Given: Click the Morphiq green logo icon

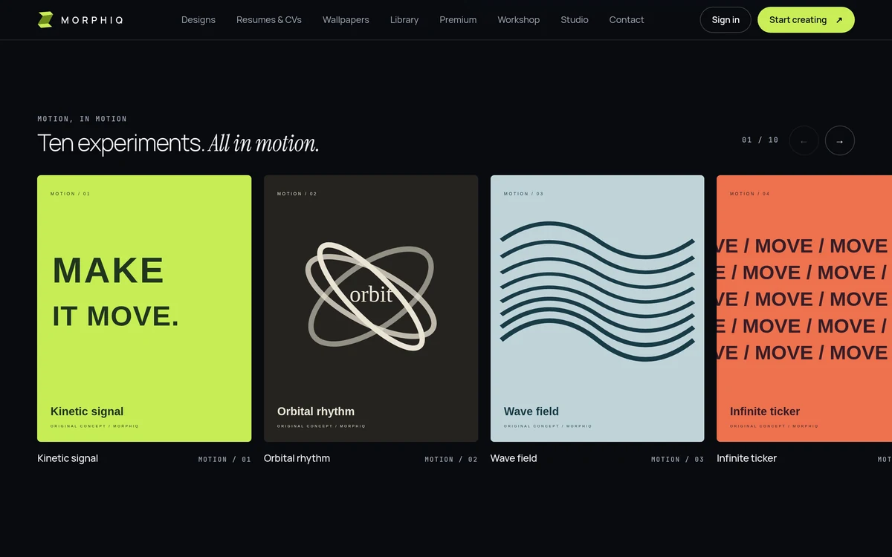Looking at the screenshot, I should [x=45, y=20].
